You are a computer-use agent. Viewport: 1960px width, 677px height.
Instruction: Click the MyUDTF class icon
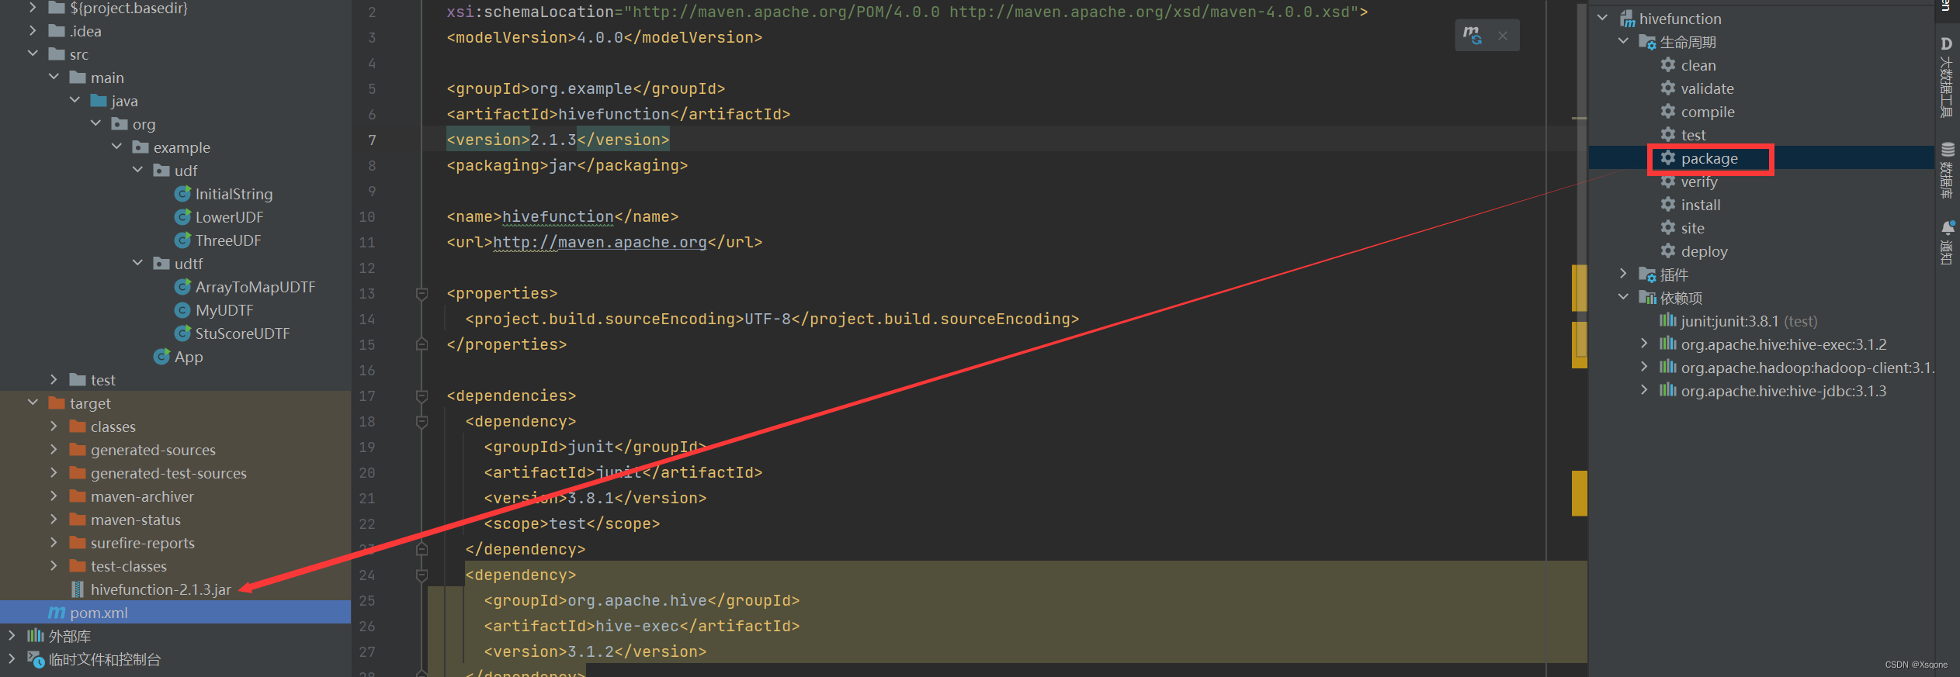pyautogui.click(x=182, y=310)
